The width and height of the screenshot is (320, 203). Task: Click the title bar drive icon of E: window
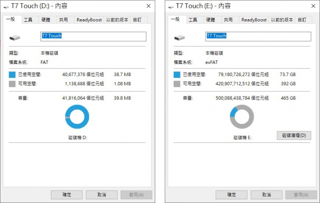tap(171, 7)
